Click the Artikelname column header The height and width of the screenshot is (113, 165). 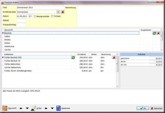coord(38,54)
